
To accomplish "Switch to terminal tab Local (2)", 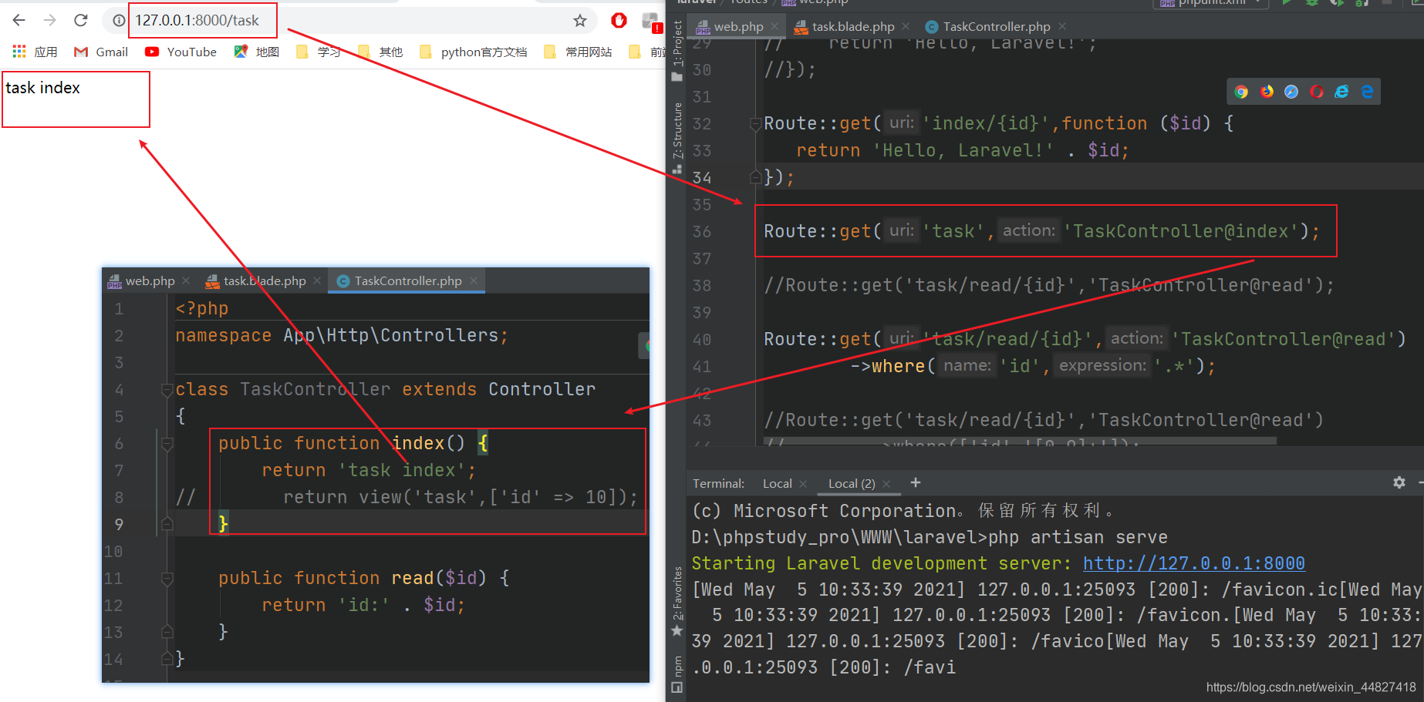I will tap(852, 483).
